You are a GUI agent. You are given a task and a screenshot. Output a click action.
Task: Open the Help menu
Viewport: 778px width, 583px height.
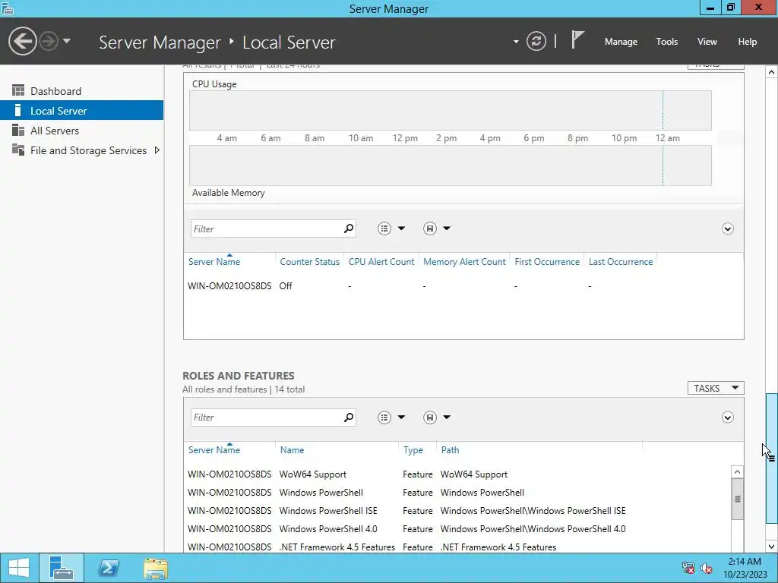tap(748, 42)
